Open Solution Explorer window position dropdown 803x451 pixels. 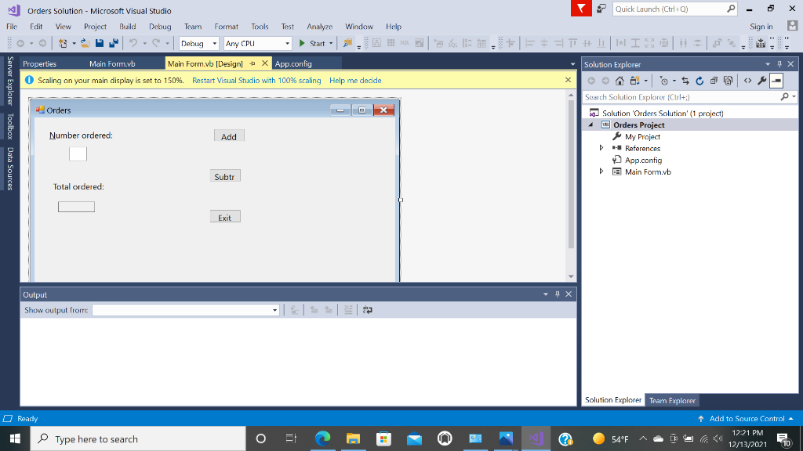point(768,64)
